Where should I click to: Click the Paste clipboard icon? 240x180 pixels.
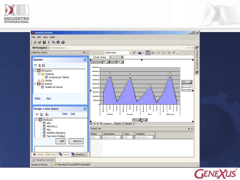point(58,42)
